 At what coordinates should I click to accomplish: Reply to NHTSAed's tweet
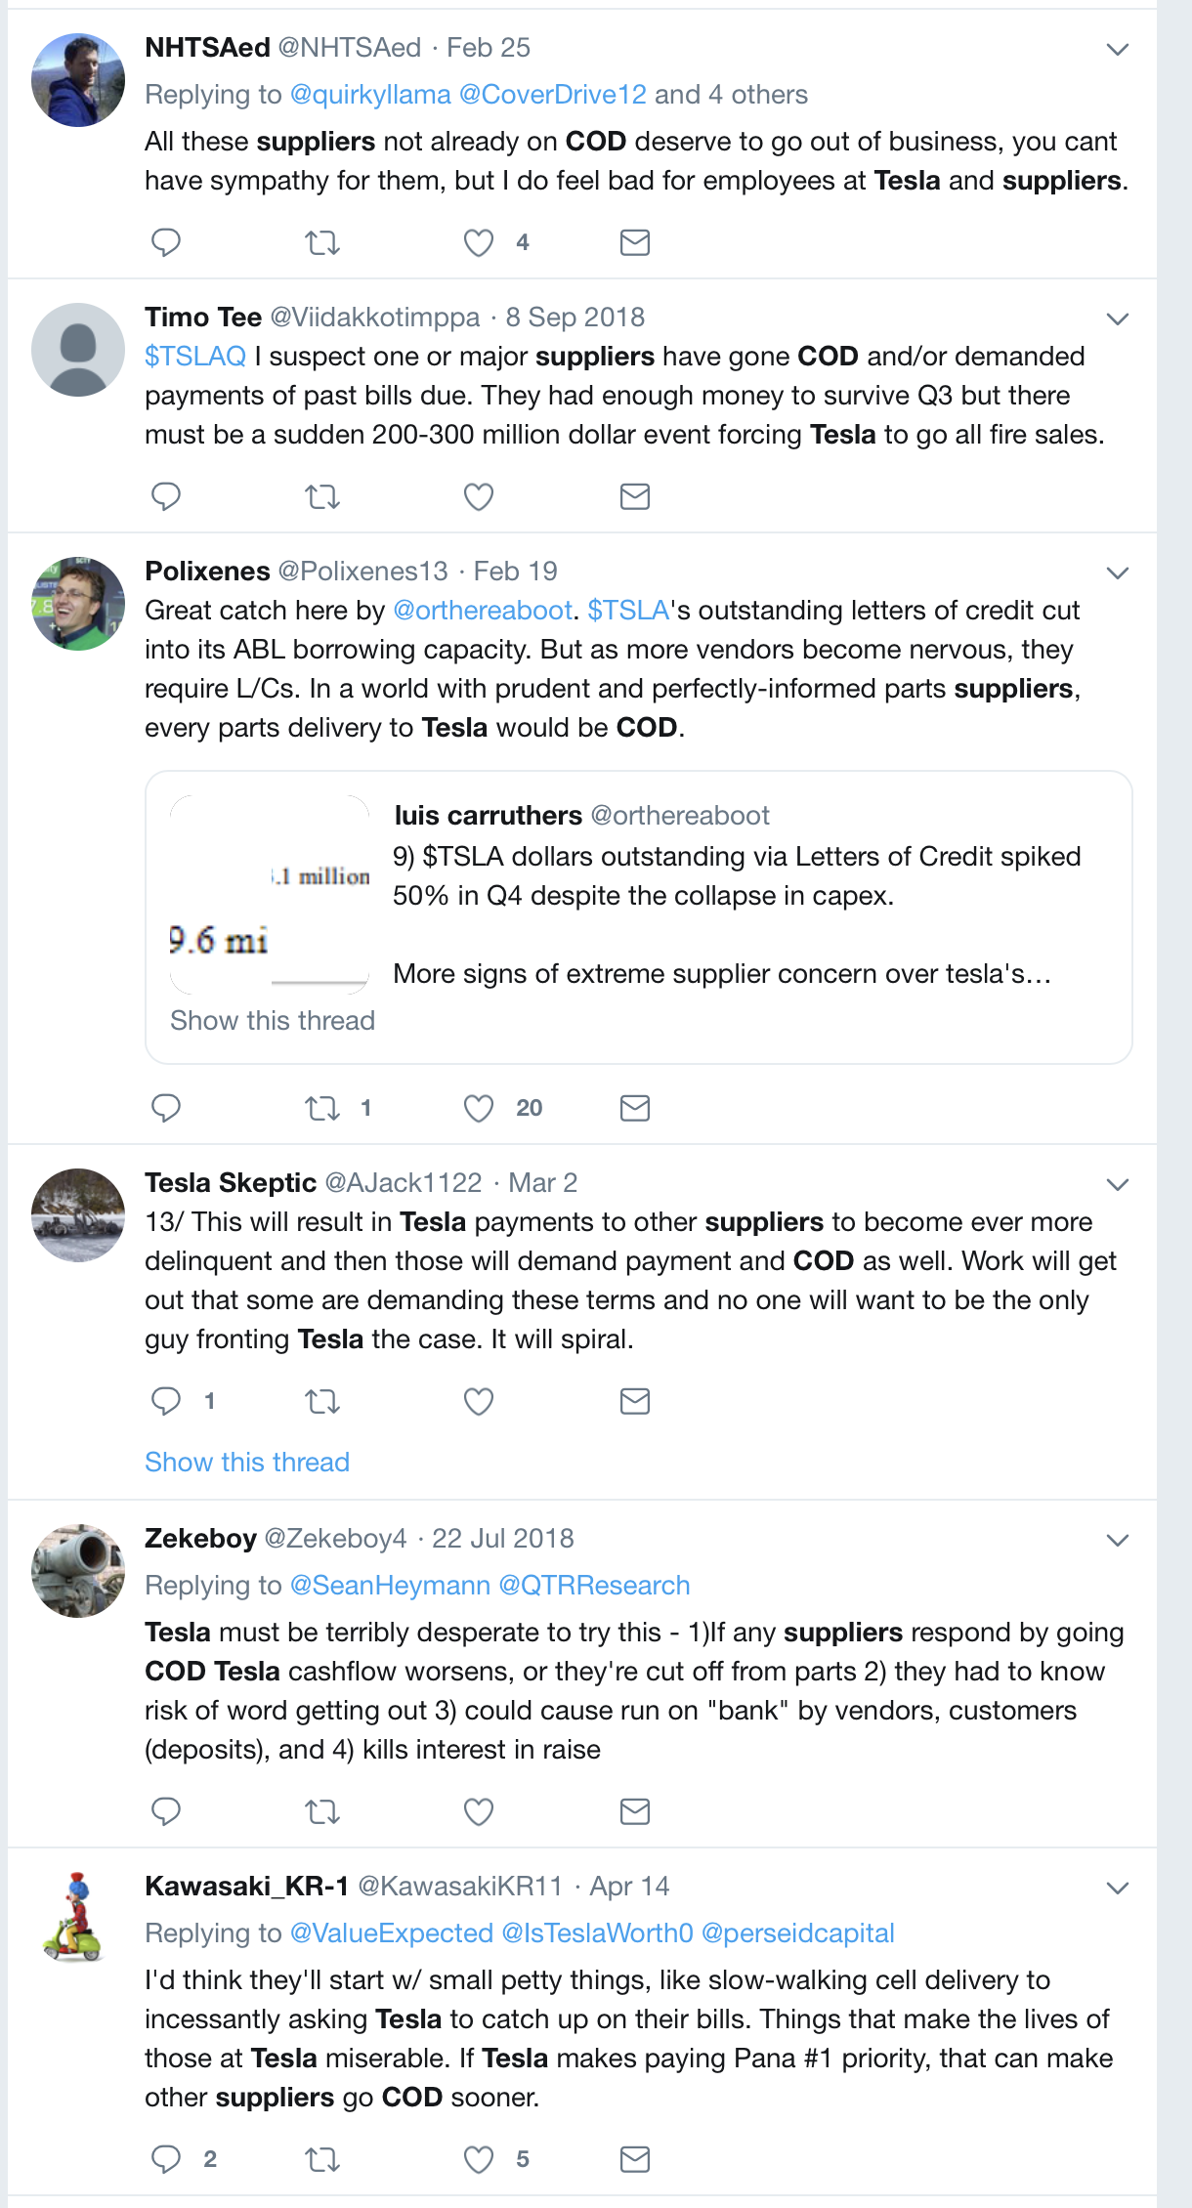click(166, 242)
